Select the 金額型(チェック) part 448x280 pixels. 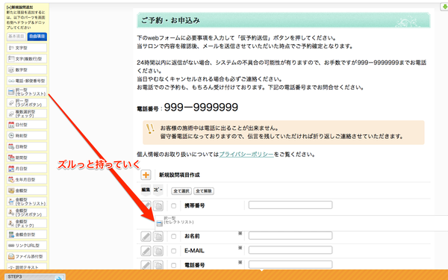(x=27, y=223)
